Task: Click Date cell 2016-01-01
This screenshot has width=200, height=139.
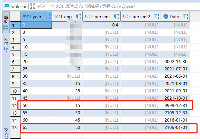Action: (x=176, y=120)
